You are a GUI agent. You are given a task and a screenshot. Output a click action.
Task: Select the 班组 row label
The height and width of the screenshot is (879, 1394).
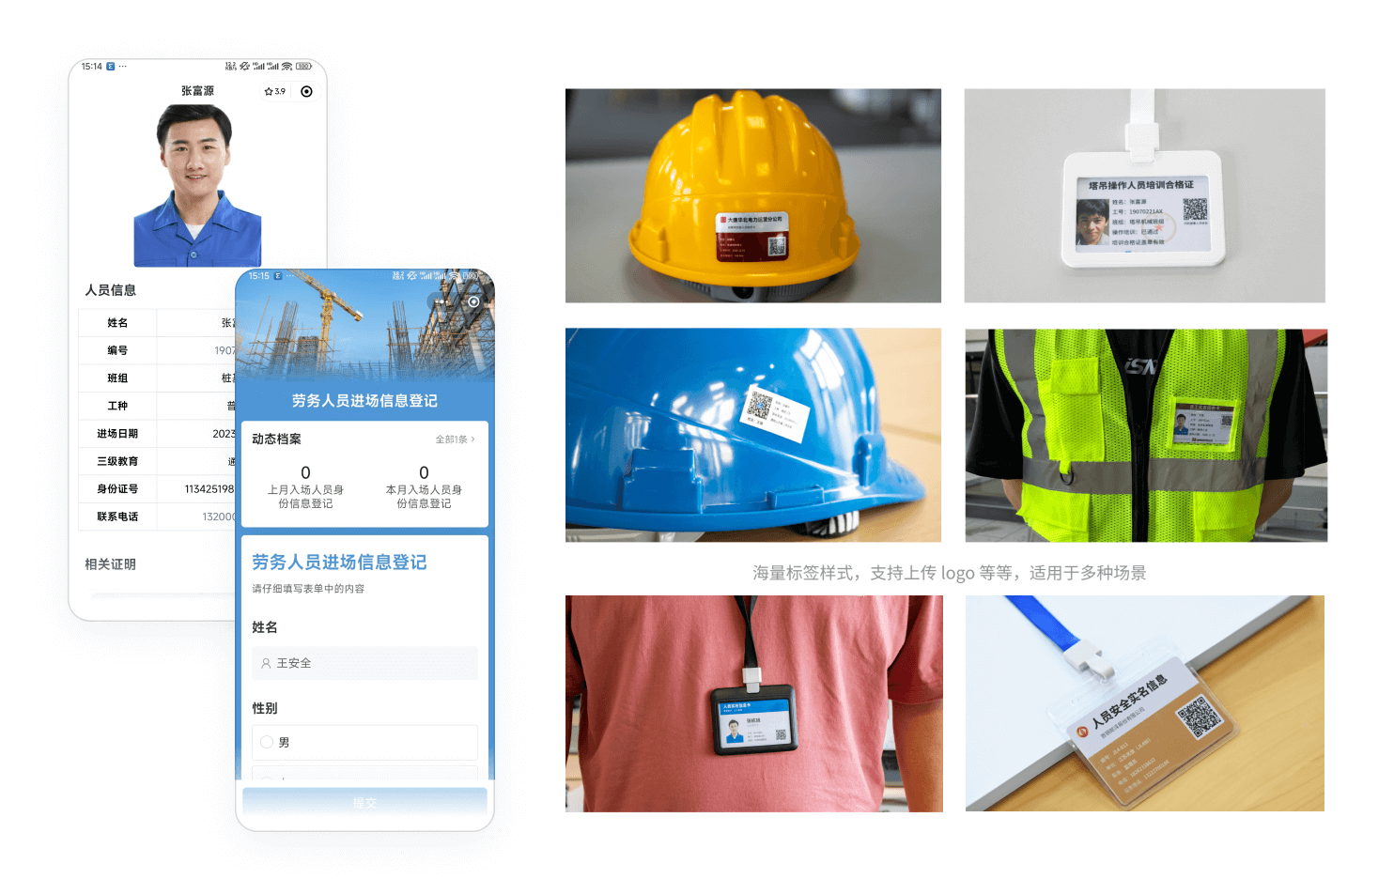117,378
